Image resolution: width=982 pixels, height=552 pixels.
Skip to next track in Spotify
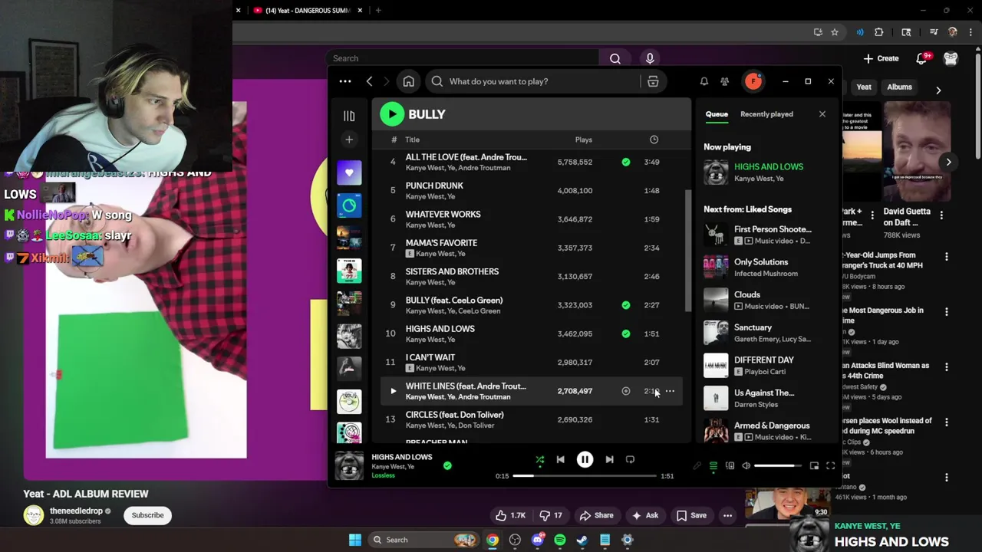[x=609, y=460]
